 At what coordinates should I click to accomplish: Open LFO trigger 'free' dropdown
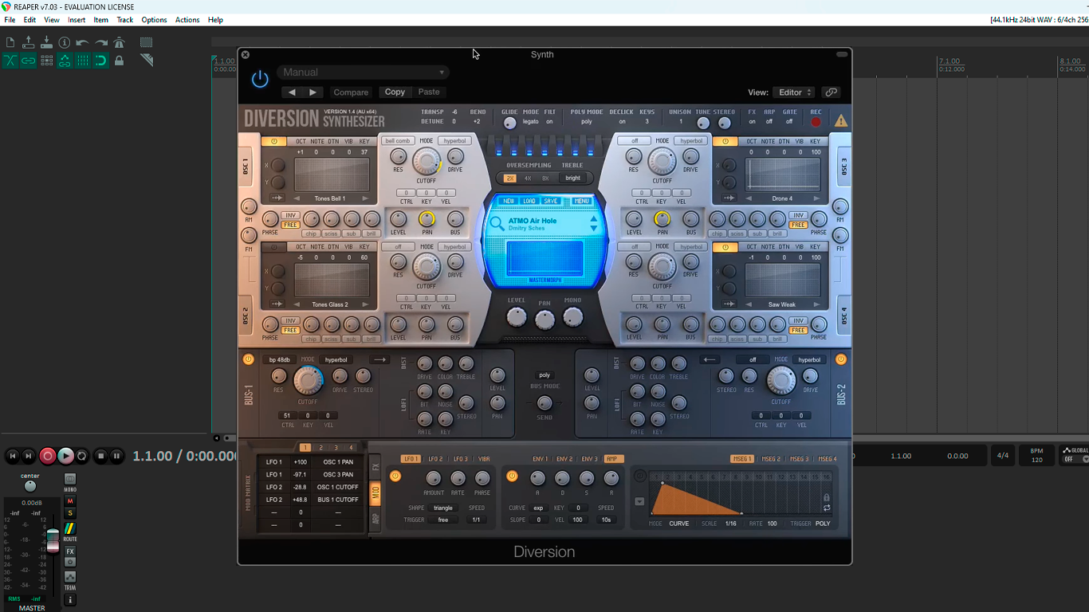[x=443, y=520]
